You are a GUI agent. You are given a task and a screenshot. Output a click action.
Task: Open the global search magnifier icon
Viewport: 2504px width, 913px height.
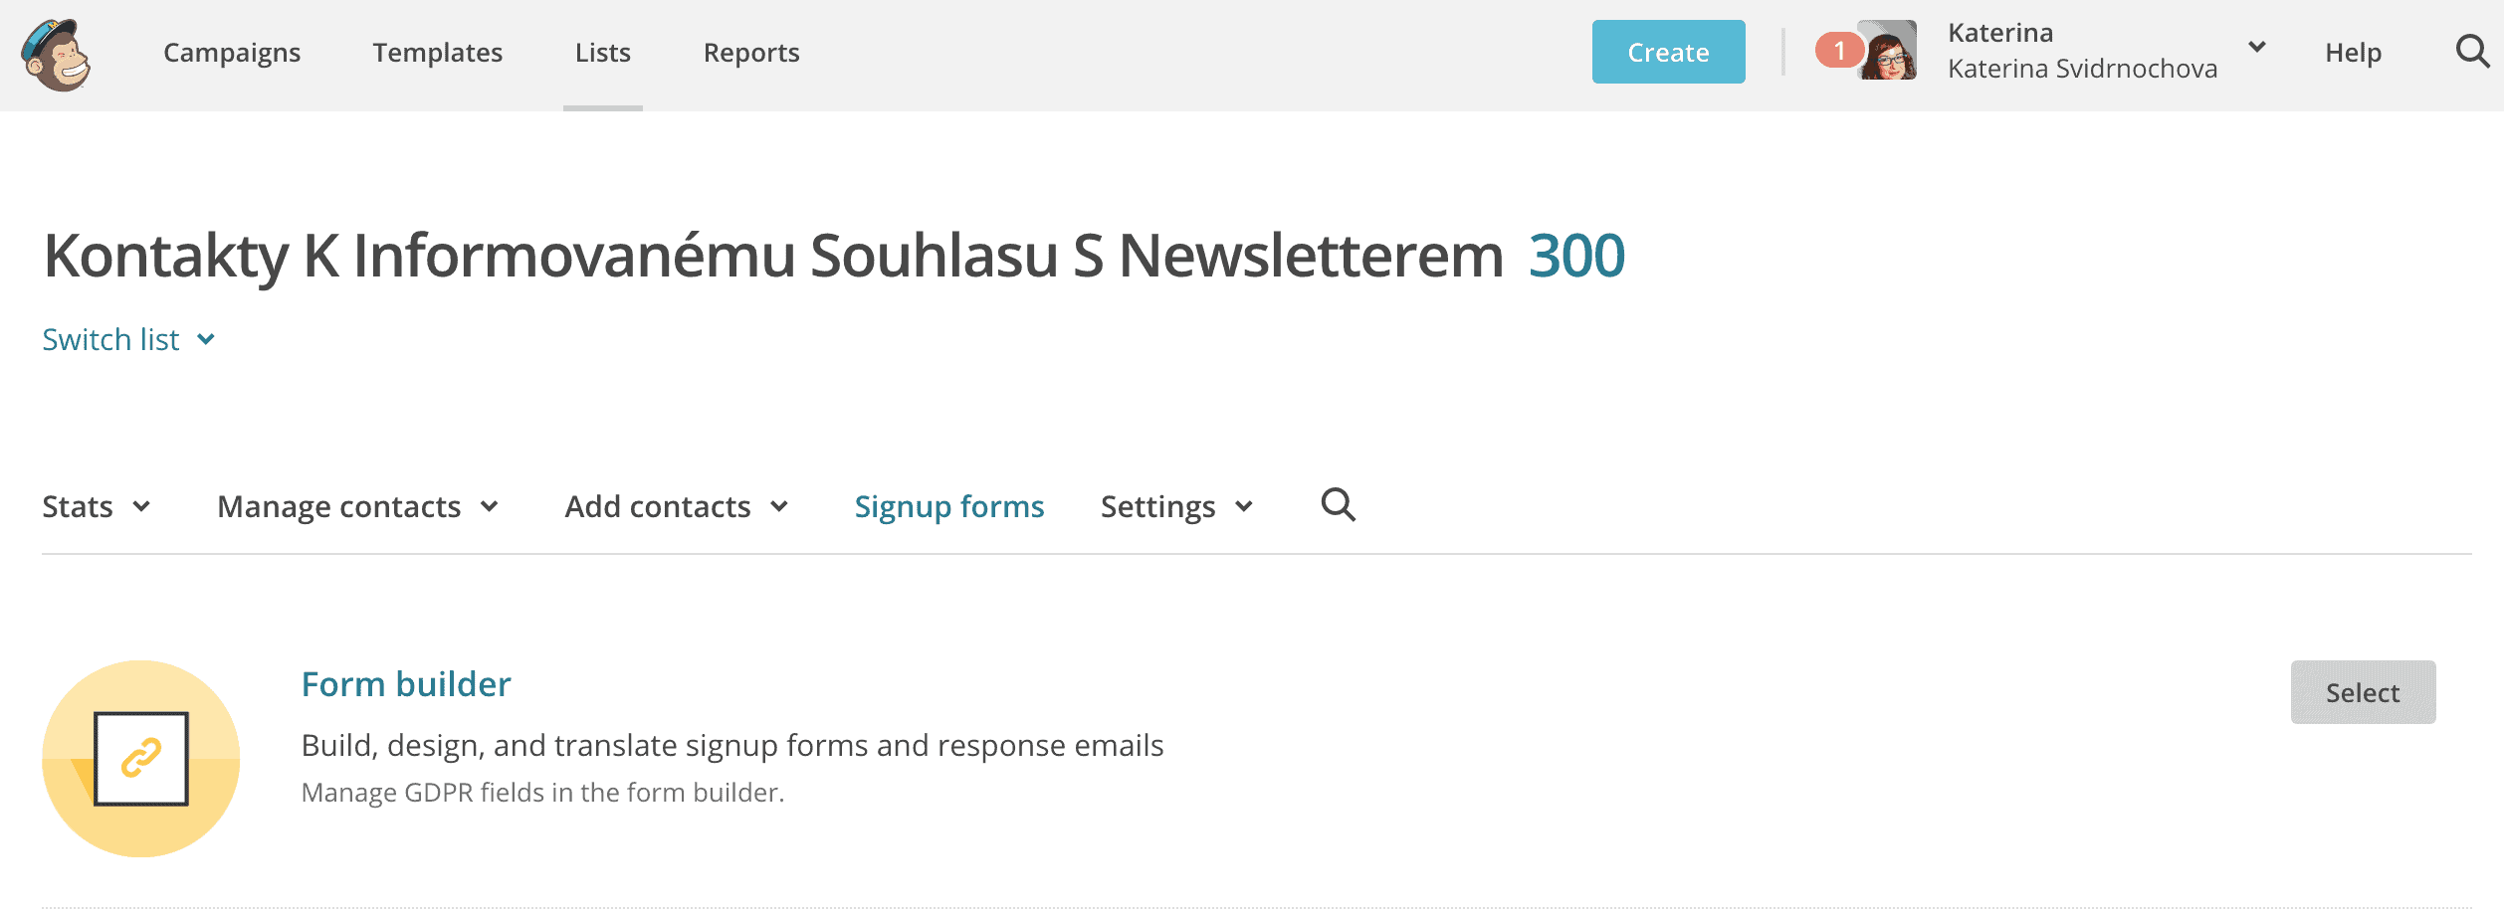click(2472, 51)
